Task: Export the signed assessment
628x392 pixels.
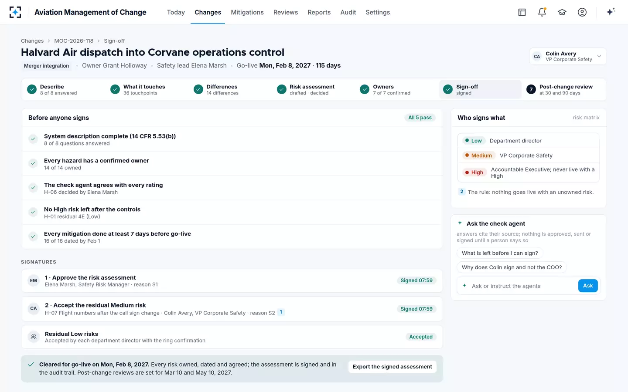Action: point(392,367)
